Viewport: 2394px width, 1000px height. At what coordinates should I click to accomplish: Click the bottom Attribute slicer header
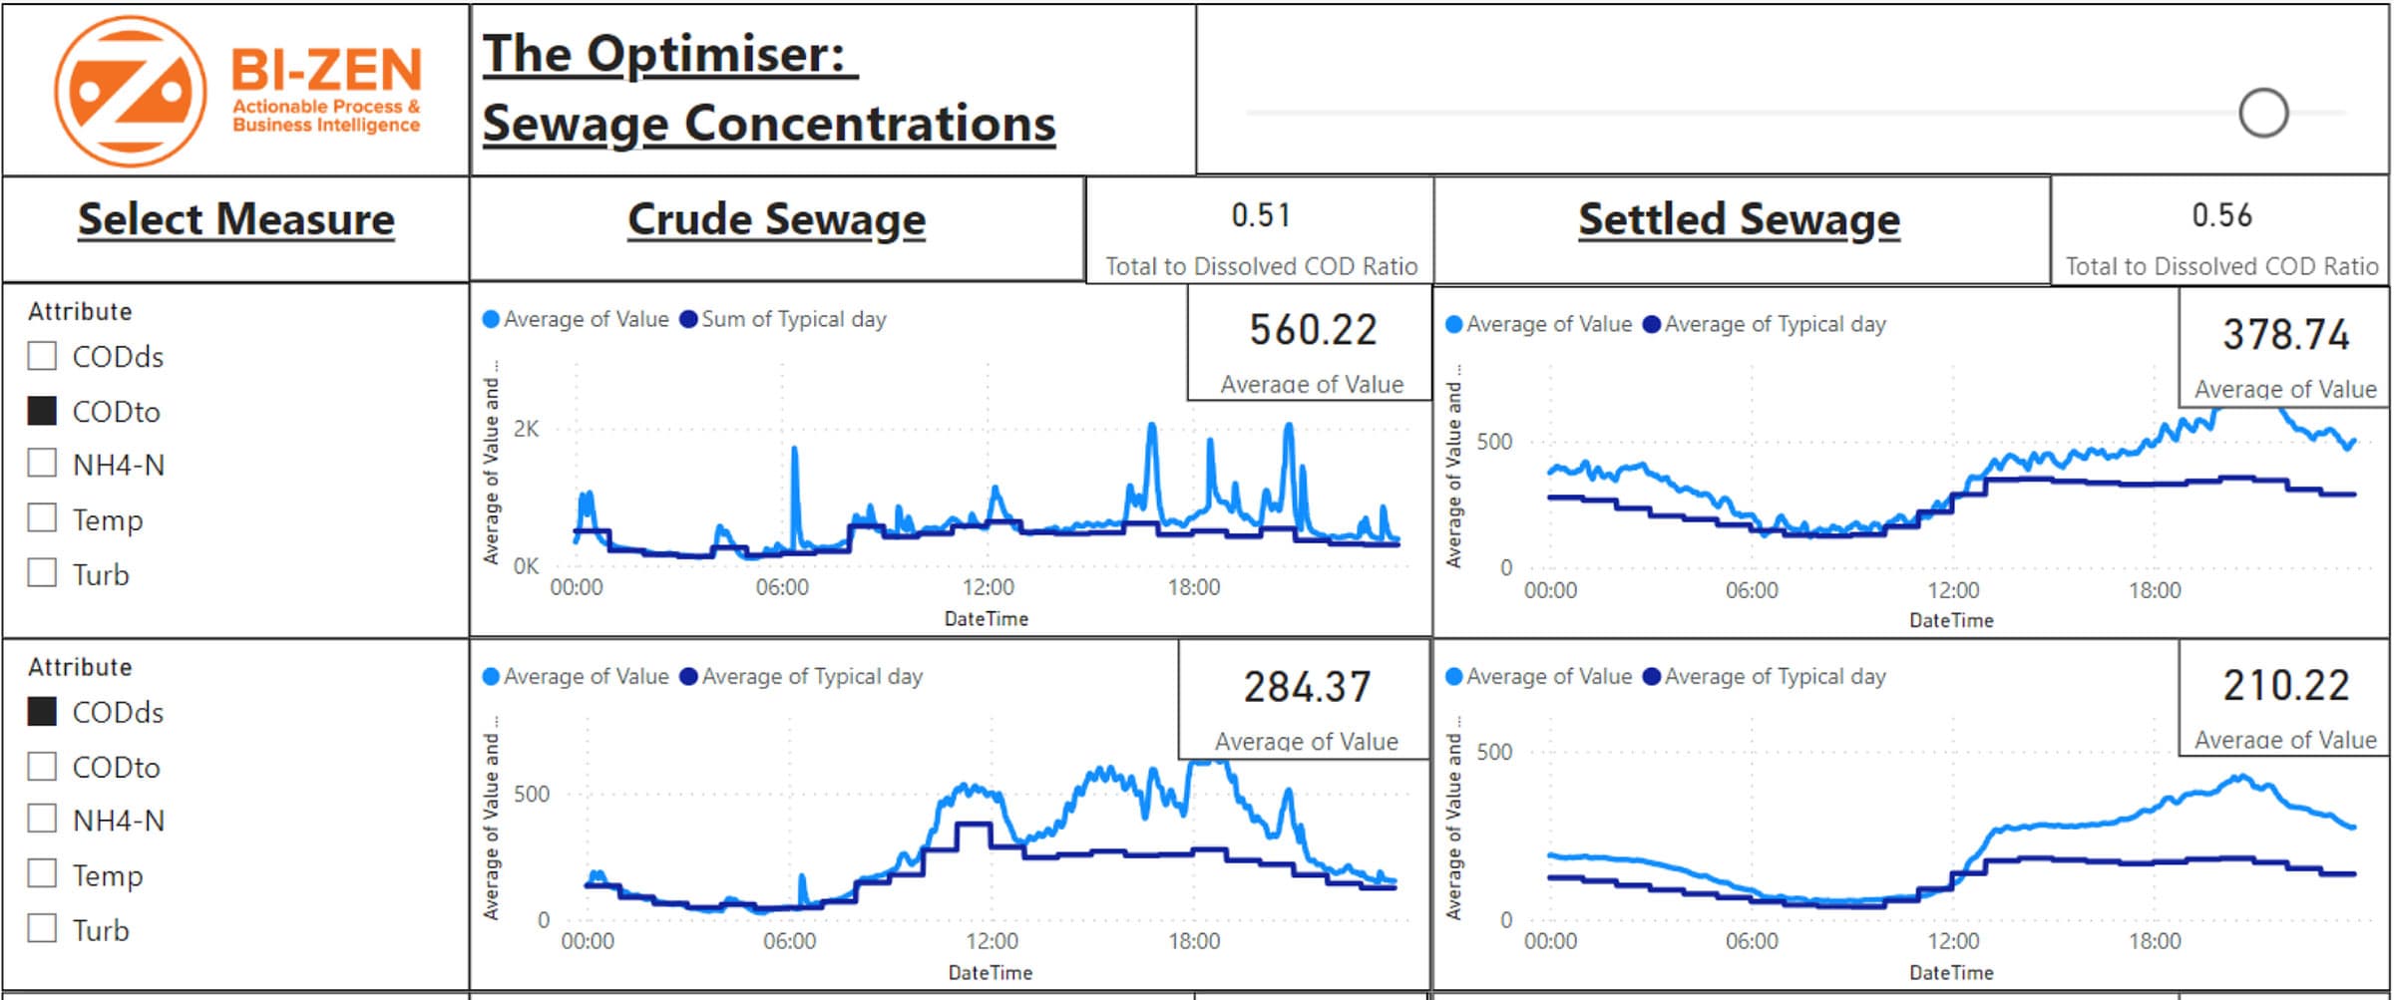(80, 666)
